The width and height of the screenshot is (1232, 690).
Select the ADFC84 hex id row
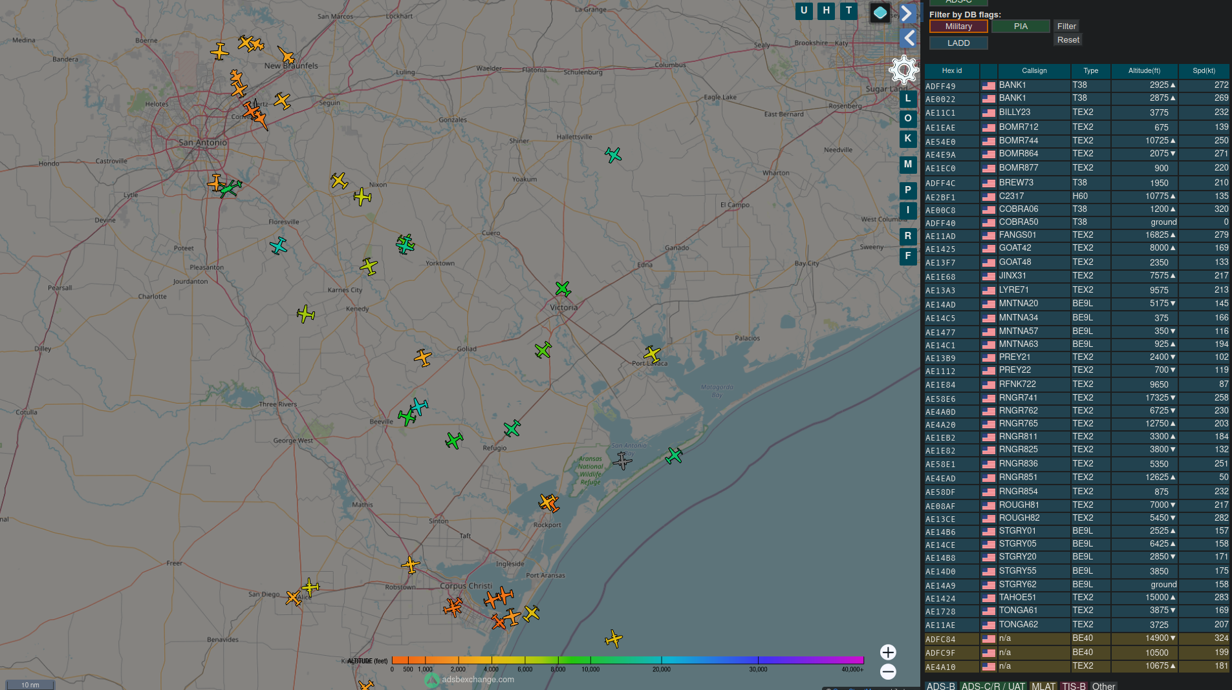tap(1076, 638)
